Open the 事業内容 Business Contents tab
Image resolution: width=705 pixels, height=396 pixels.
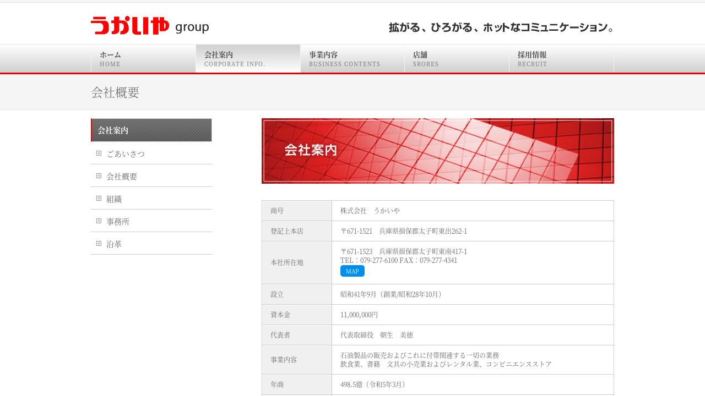352,59
